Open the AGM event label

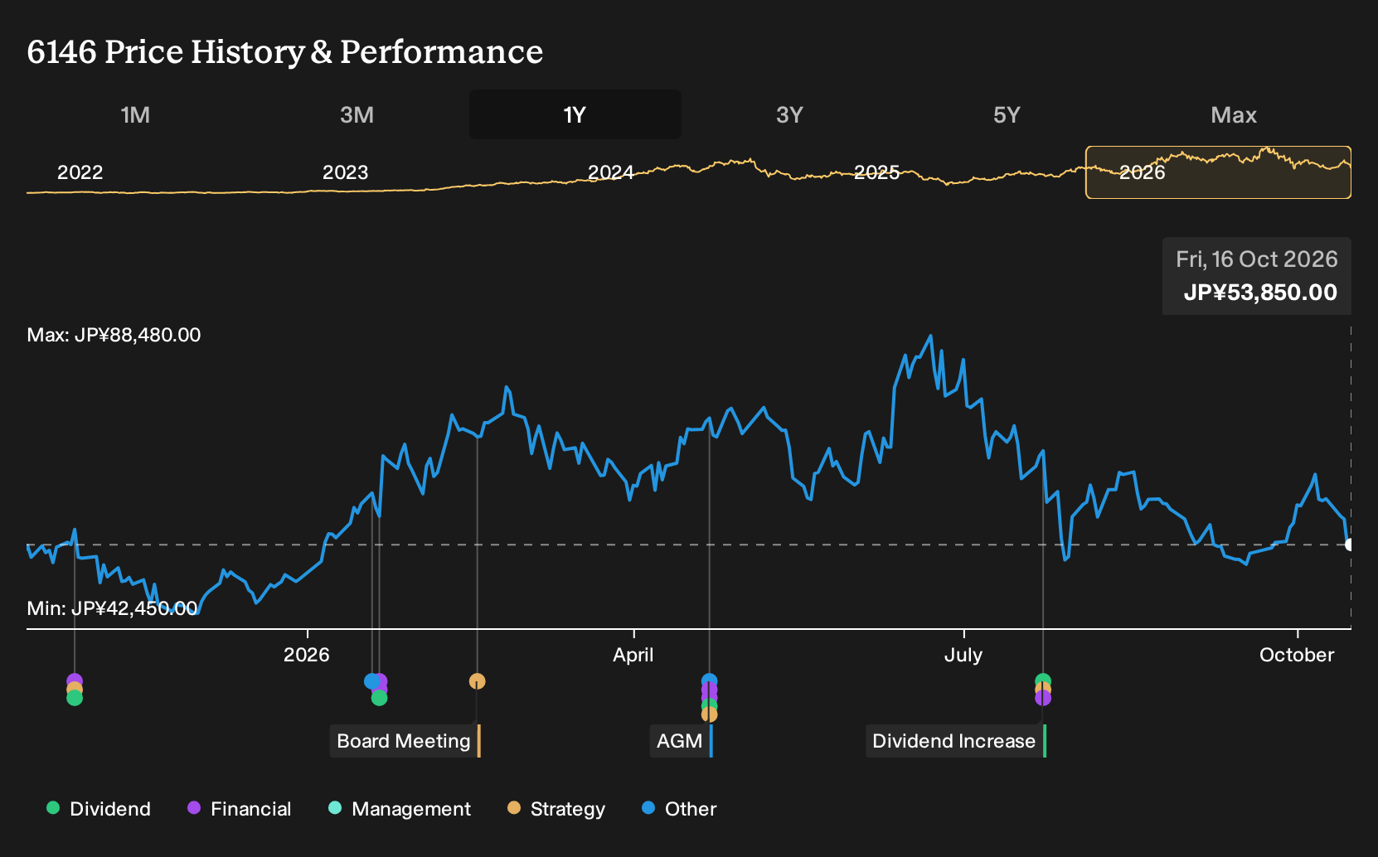coord(681,741)
